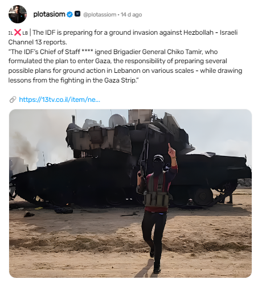Open the 14 d ago timestamp
The image size is (262, 288).
pyautogui.click(x=131, y=15)
